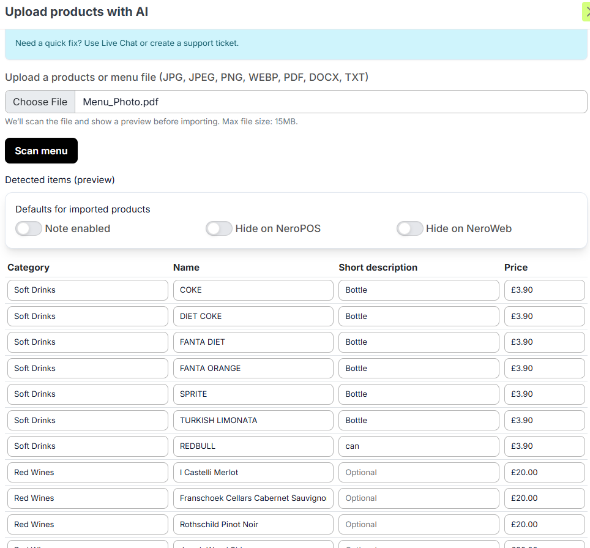
Task: Click the Live Chat support notice banner
Action: click(296, 43)
